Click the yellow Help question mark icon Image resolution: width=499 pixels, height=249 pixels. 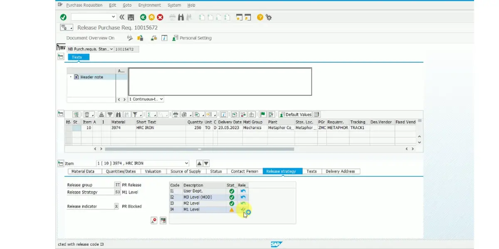coord(260,17)
